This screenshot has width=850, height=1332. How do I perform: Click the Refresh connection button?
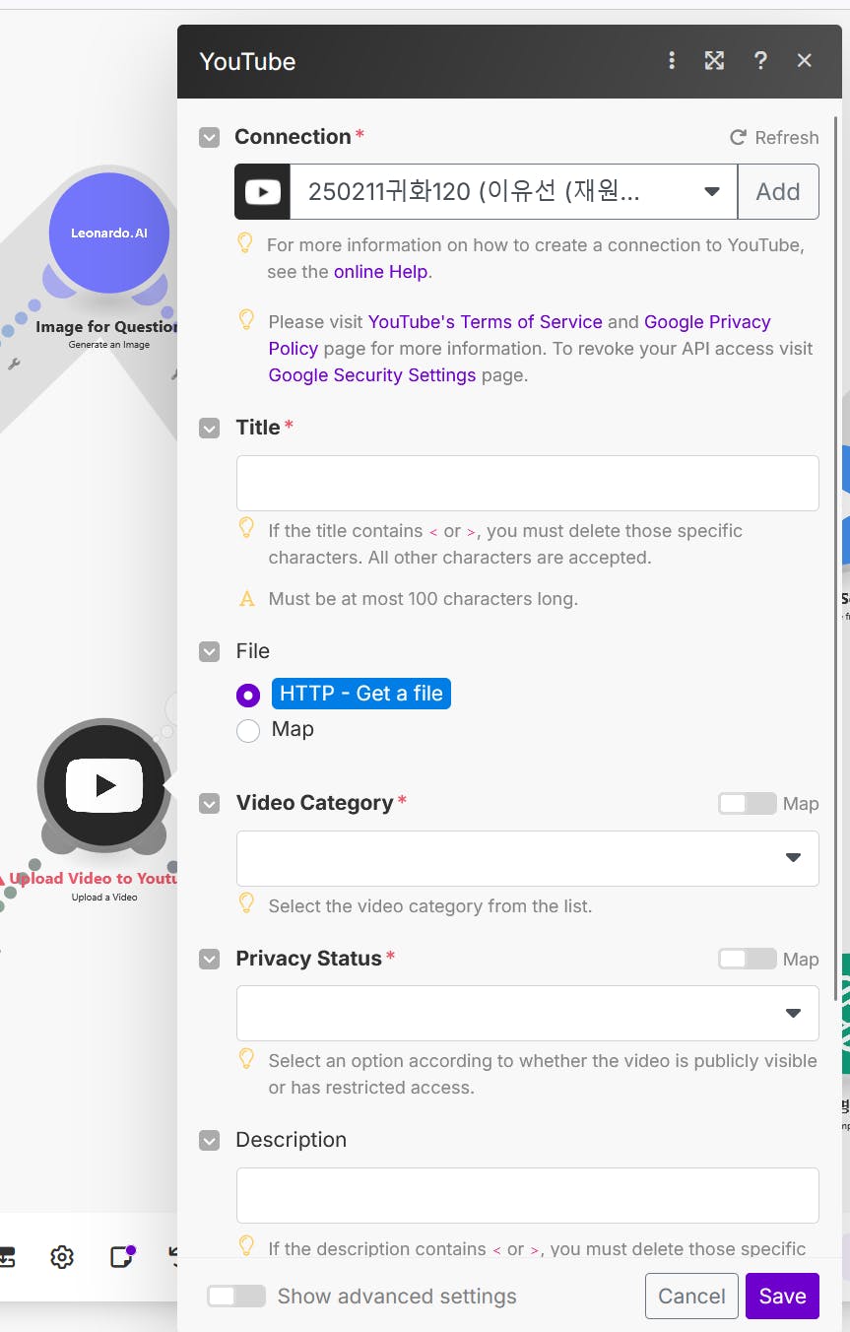[x=774, y=138]
